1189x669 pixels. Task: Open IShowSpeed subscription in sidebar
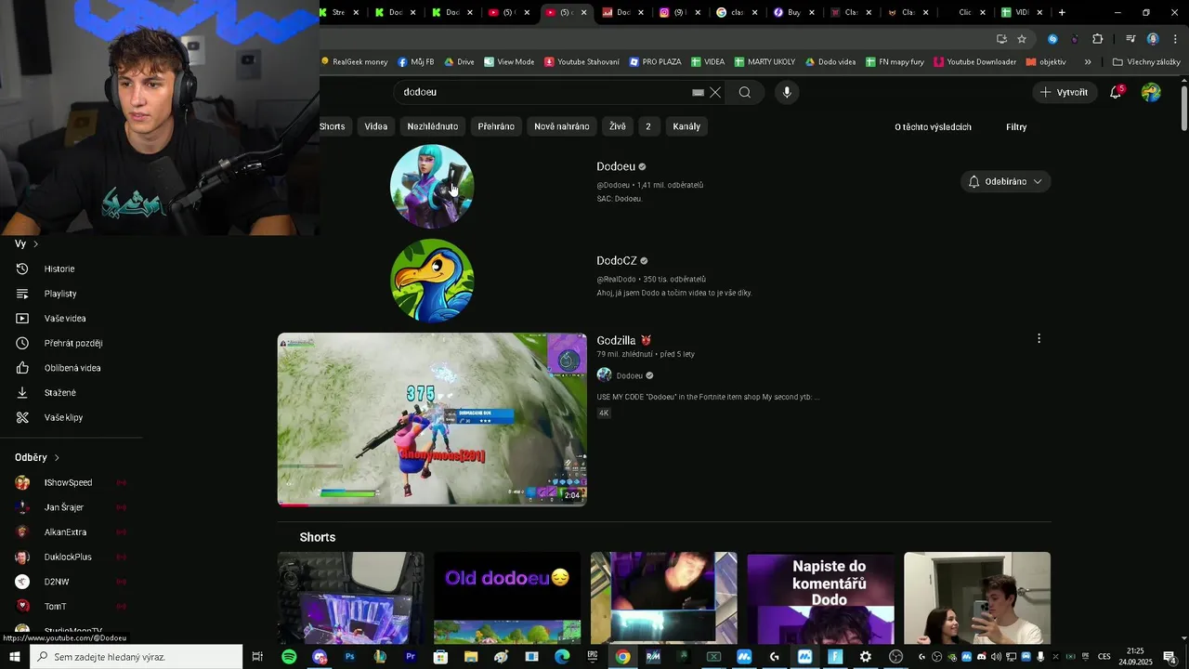tap(71, 482)
